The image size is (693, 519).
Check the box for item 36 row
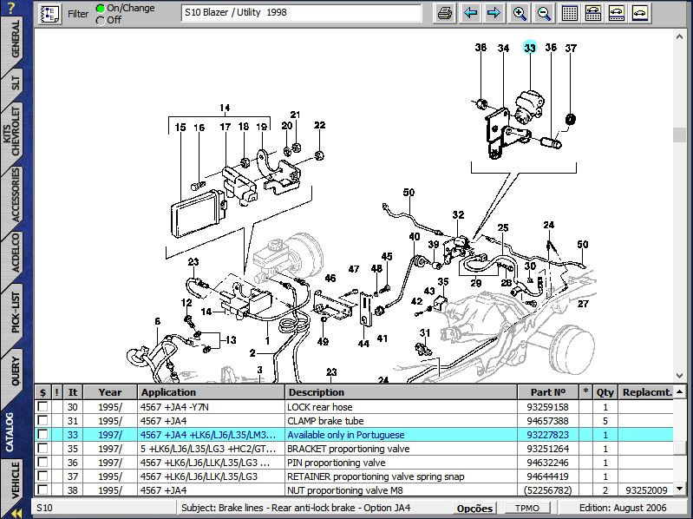pos(42,463)
